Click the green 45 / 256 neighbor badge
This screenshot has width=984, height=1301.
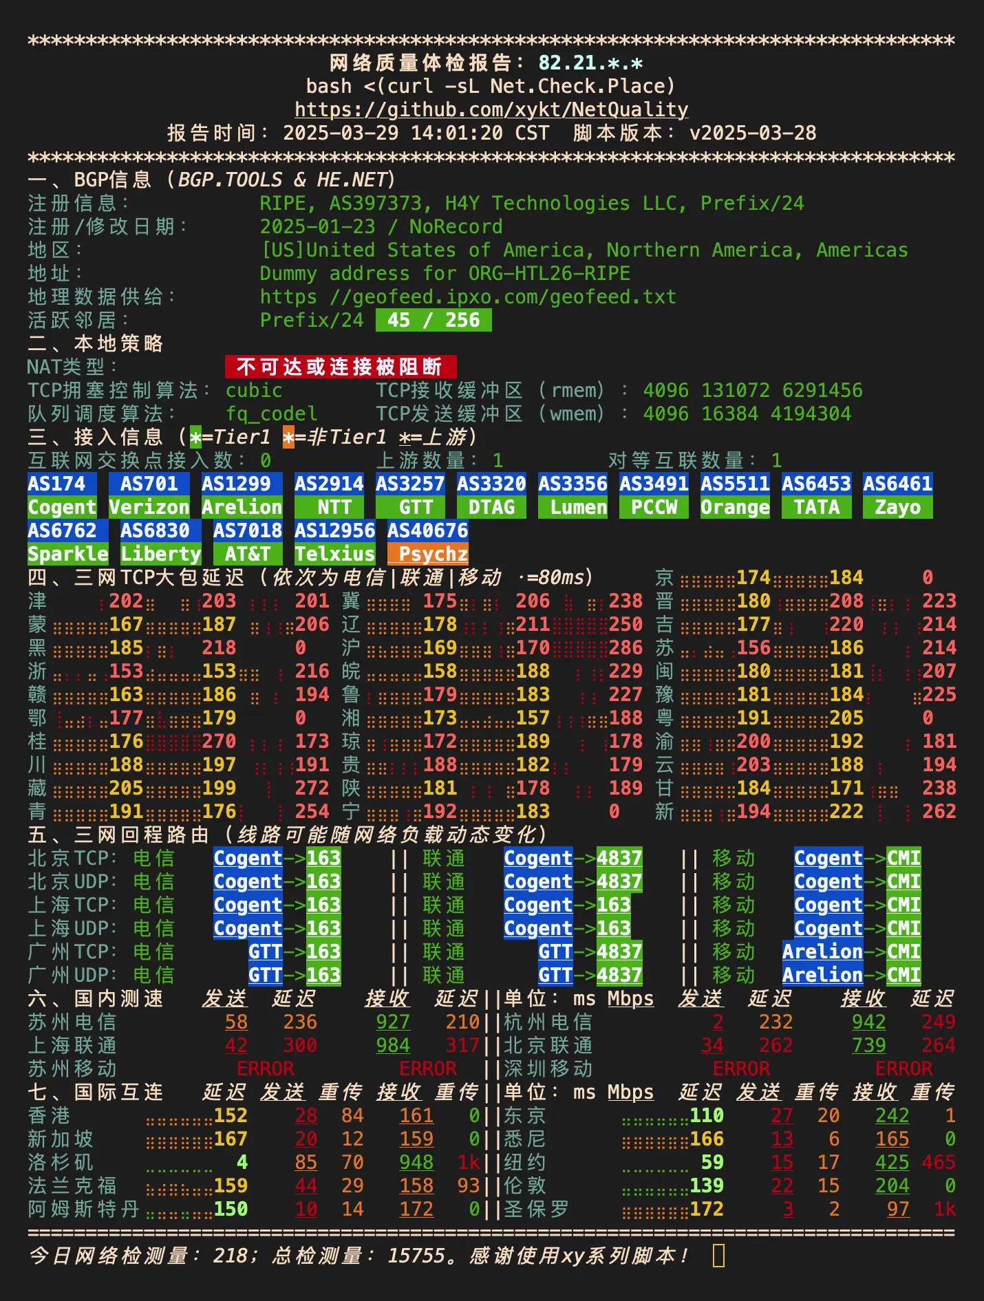pos(434,320)
